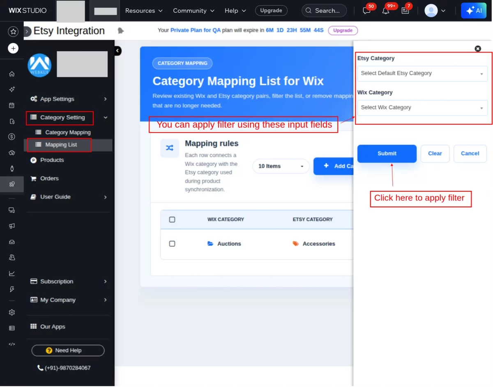Expand My Company in sidebar

(68, 300)
